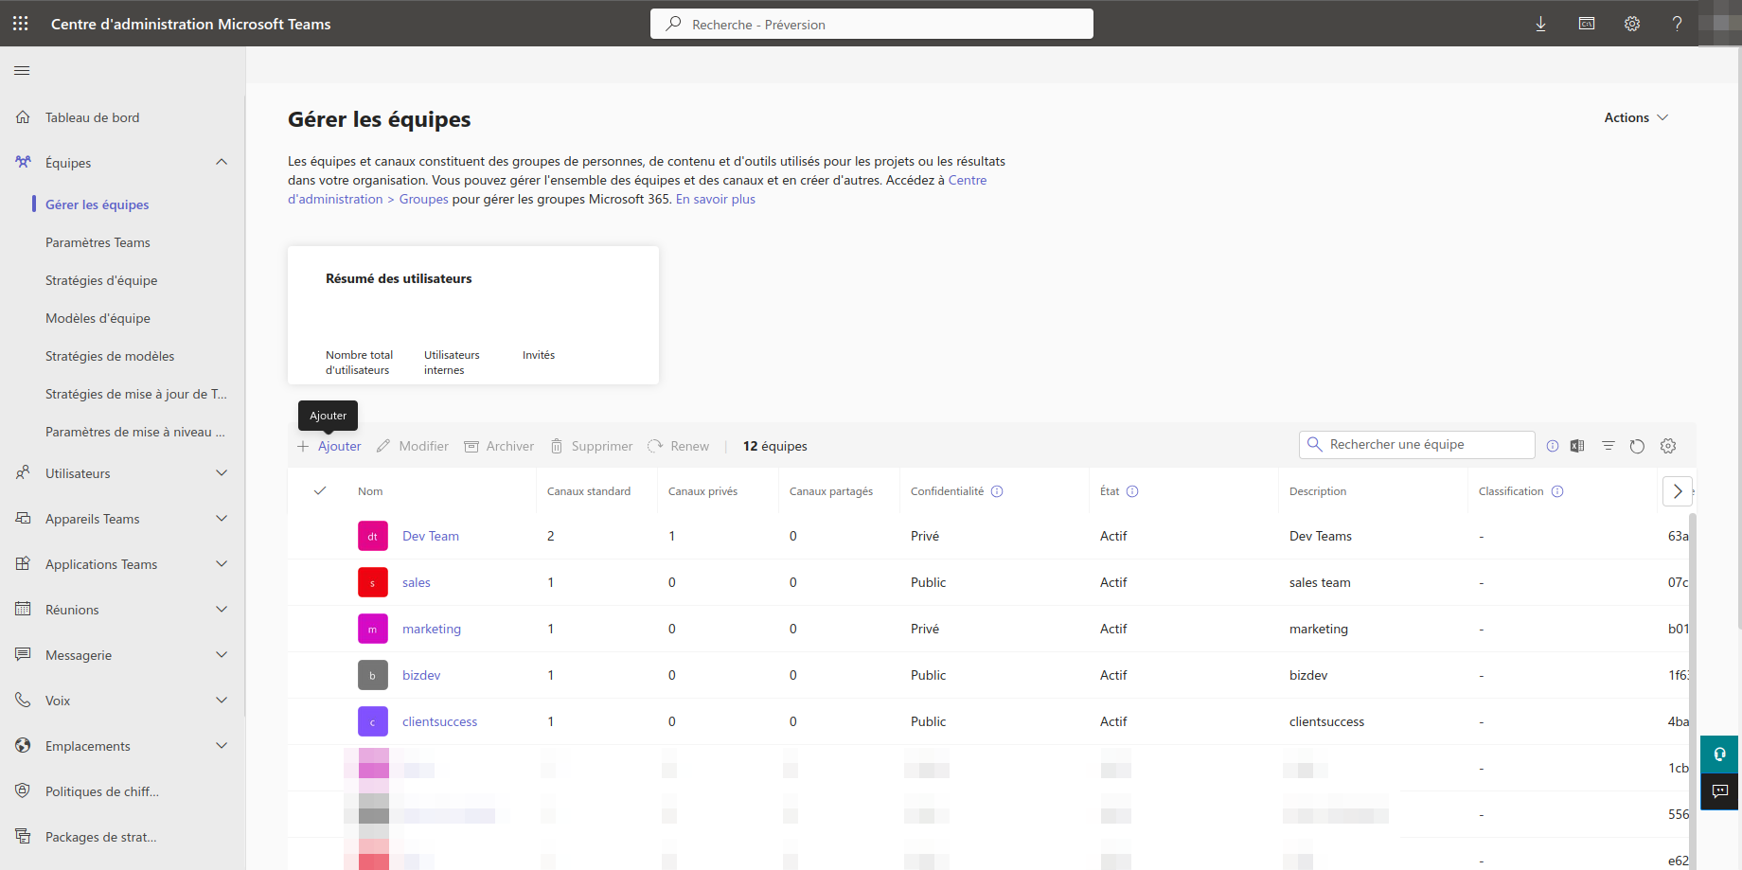Refresh the teams list
1742x870 pixels.
tap(1637, 446)
